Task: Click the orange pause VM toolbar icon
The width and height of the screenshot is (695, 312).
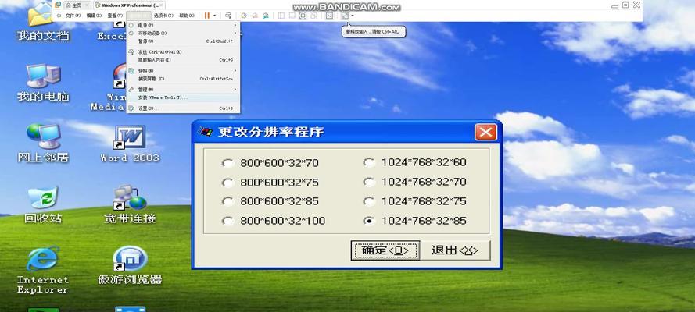Action: pos(207,16)
